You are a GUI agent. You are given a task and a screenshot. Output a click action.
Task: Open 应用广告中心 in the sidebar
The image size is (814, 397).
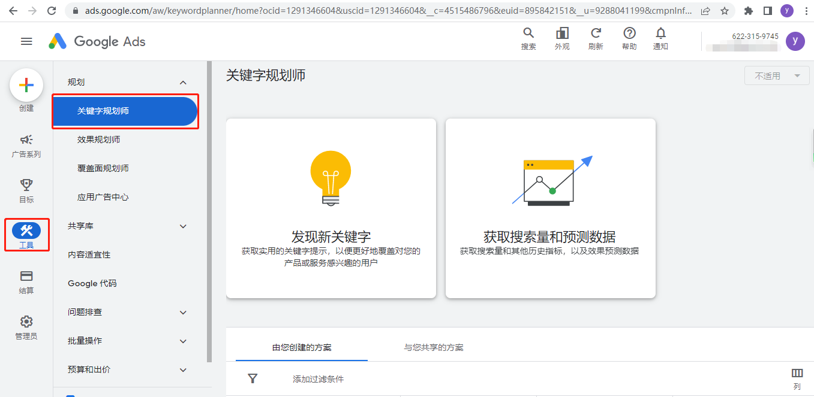tap(103, 197)
